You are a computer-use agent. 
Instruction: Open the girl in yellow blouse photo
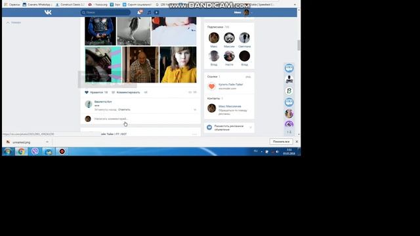(178, 64)
